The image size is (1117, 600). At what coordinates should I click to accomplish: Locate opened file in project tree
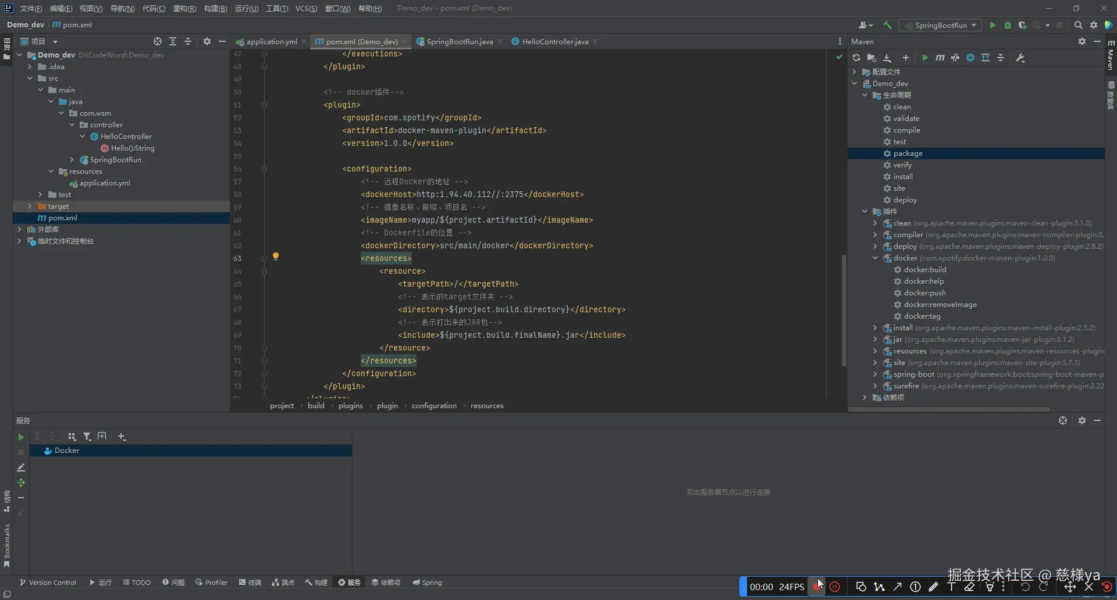pyautogui.click(x=158, y=41)
